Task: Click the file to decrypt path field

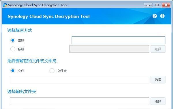Action: [x=80, y=79]
